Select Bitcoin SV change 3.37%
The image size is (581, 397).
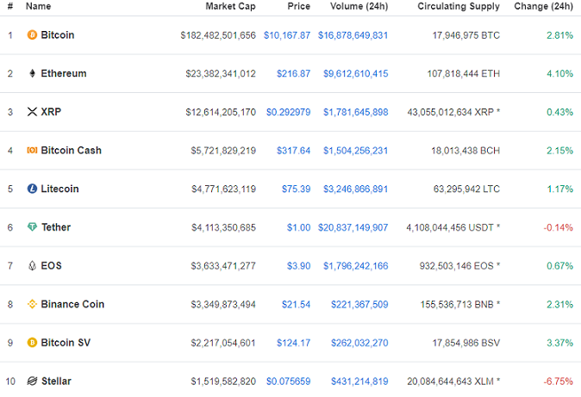click(x=559, y=343)
